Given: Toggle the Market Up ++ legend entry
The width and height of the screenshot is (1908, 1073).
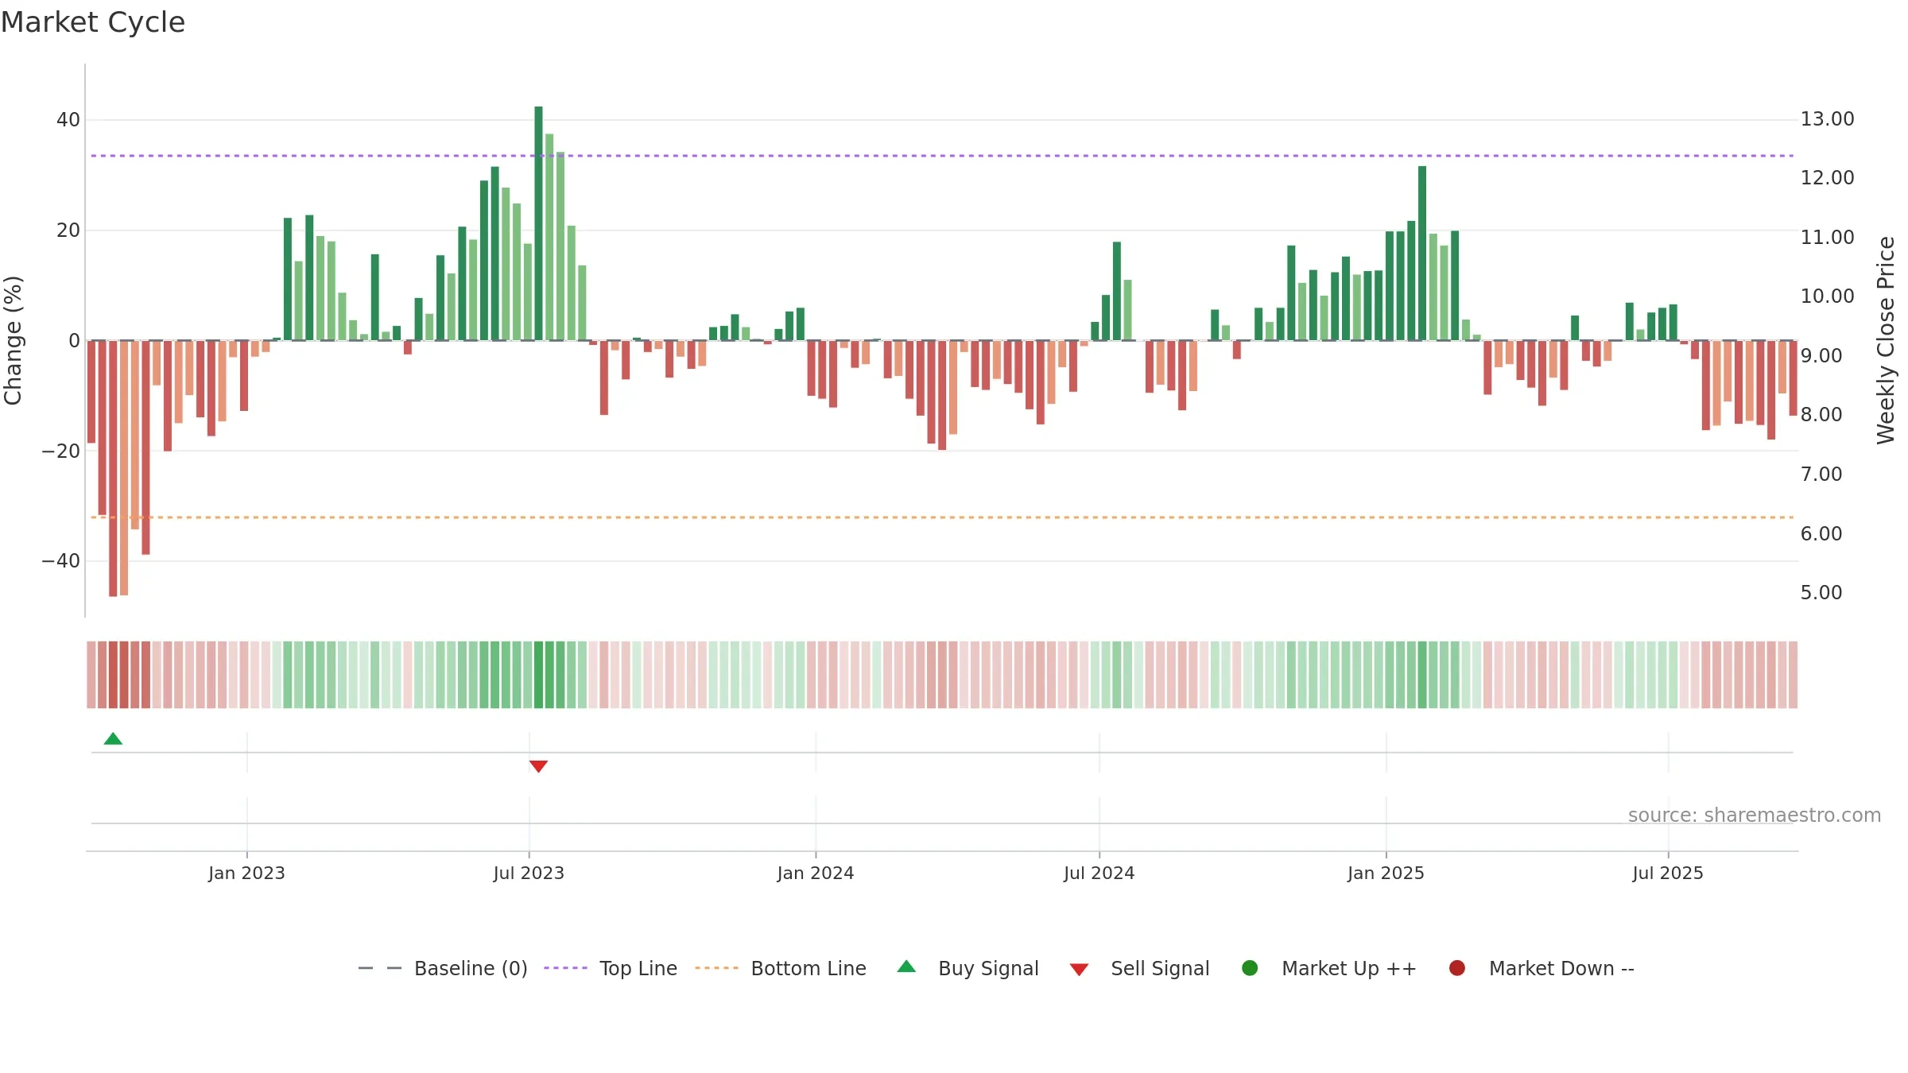Looking at the screenshot, I should [x=1328, y=968].
